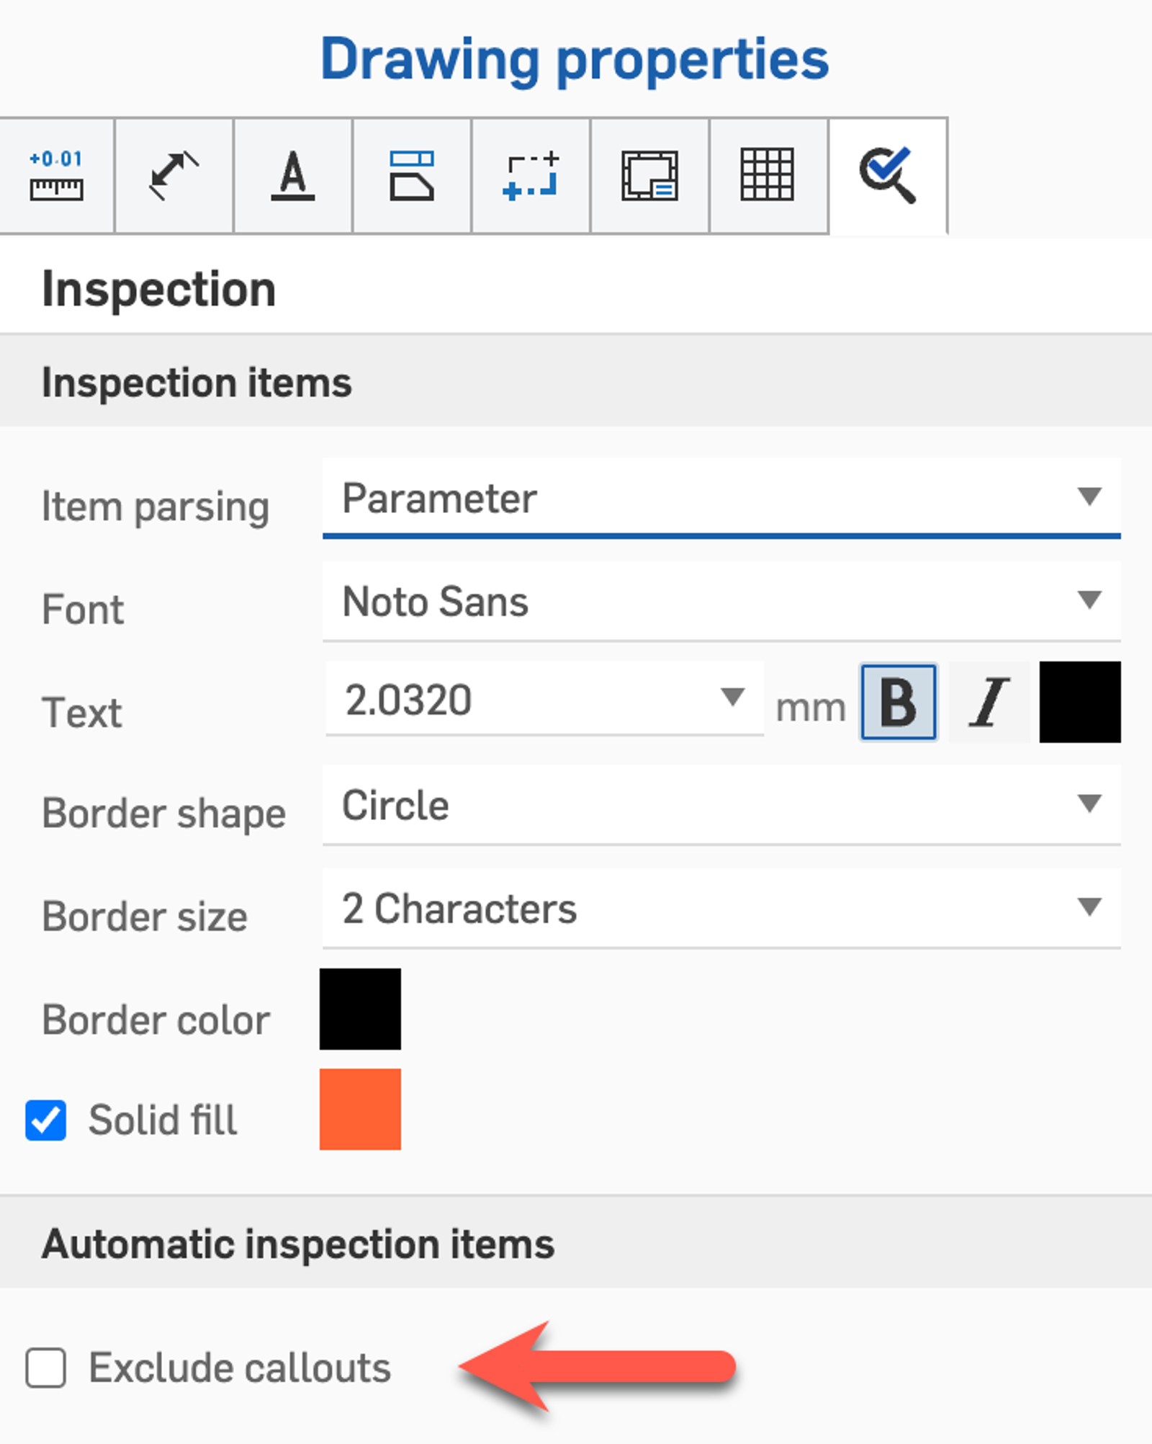The image size is (1152, 1444).
Task: Click the black text color swatch
Action: [1079, 702]
